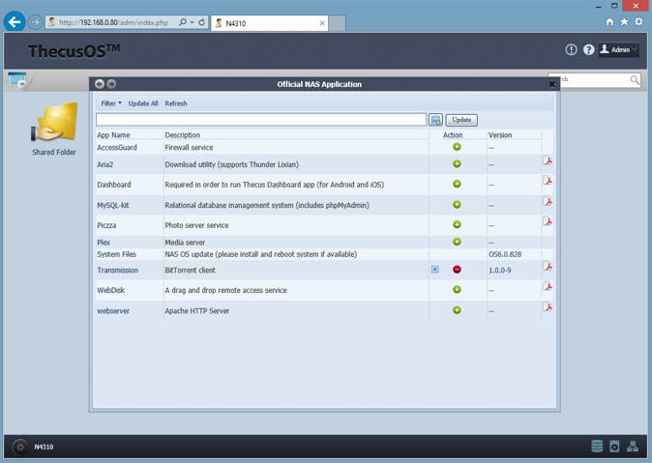Screen dimensions: 652x463
Task: Open Piczza PDF documentation icon
Action: click(548, 221)
